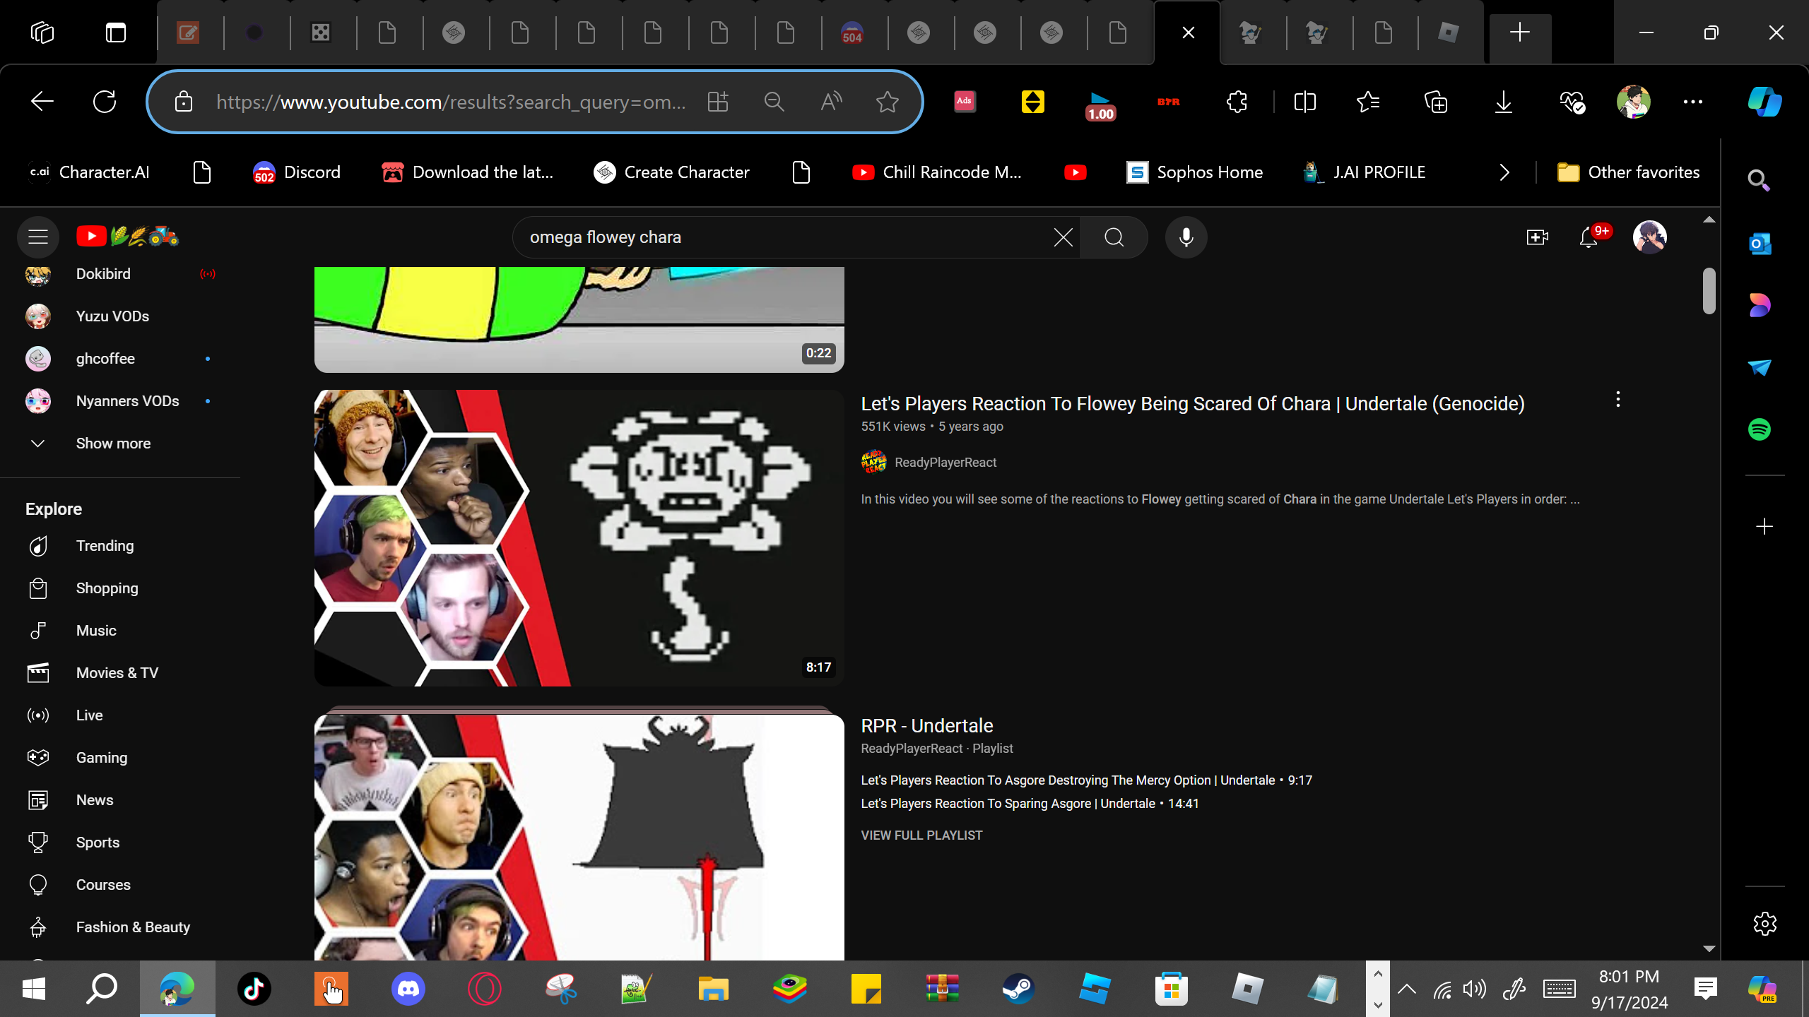
Task: Expand Show more subscriptions list
Action: (113, 444)
